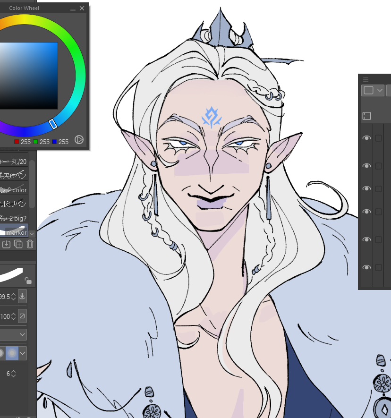Open the layer color square dropdown in layer panel
391x418 pixels.
[373, 90]
